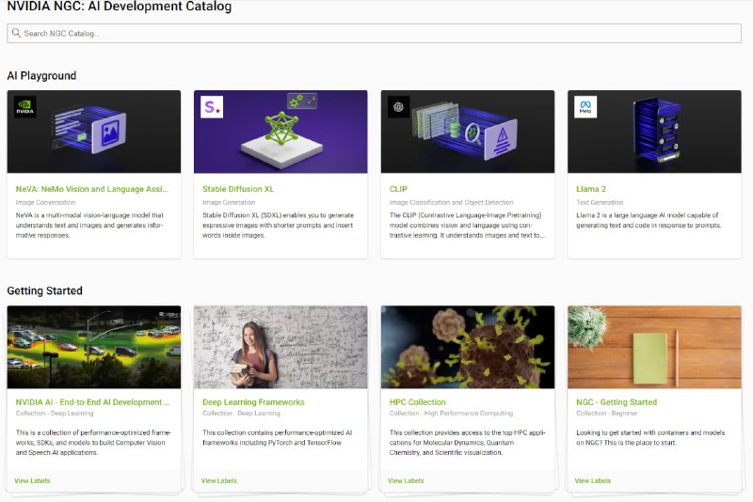The width and height of the screenshot is (753, 502).
Task: Click the Stability AI logo badge
Action: coord(213,107)
